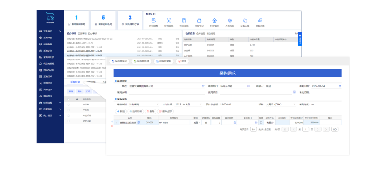The height and width of the screenshot is (169, 386).
Task: Switch to the 报价信息 tab
Action: point(211,33)
